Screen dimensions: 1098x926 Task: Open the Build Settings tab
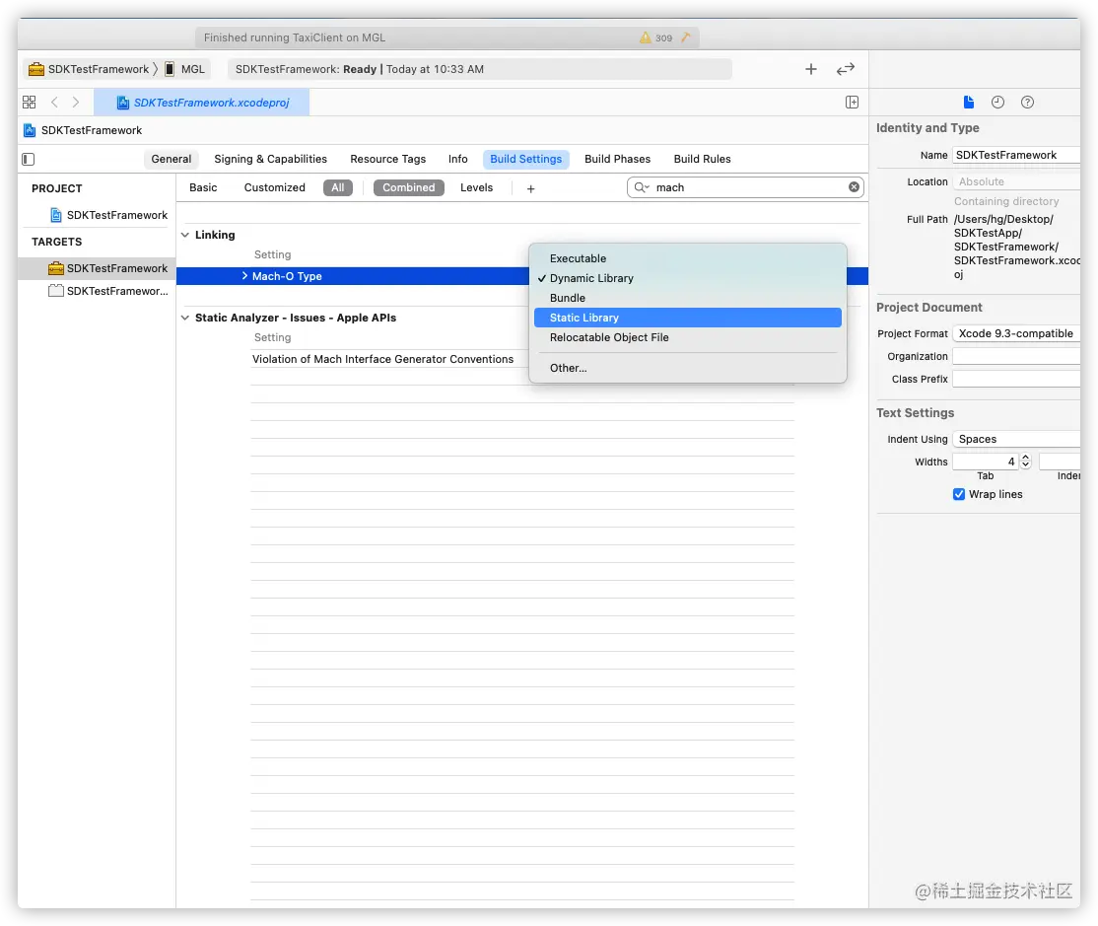(x=526, y=159)
